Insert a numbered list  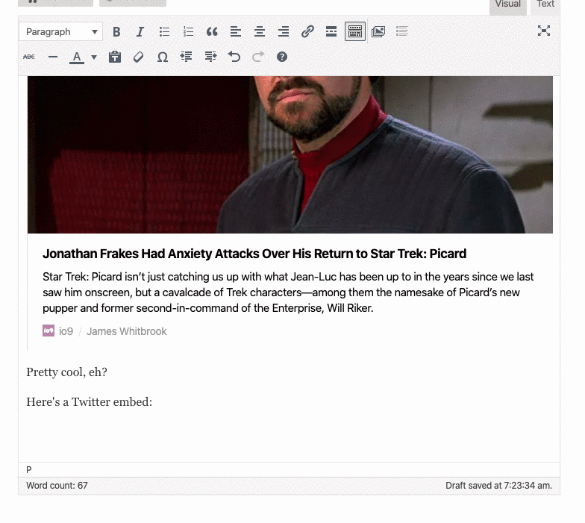pyautogui.click(x=188, y=31)
